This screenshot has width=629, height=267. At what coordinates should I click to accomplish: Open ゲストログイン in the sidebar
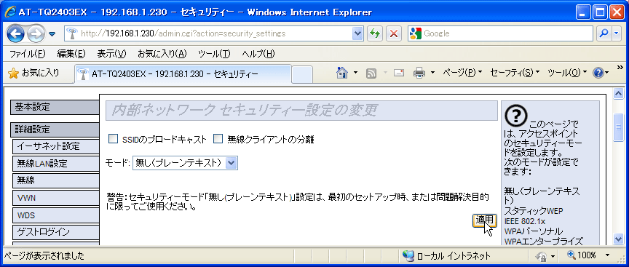pyautogui.click(x=56, y=232)
